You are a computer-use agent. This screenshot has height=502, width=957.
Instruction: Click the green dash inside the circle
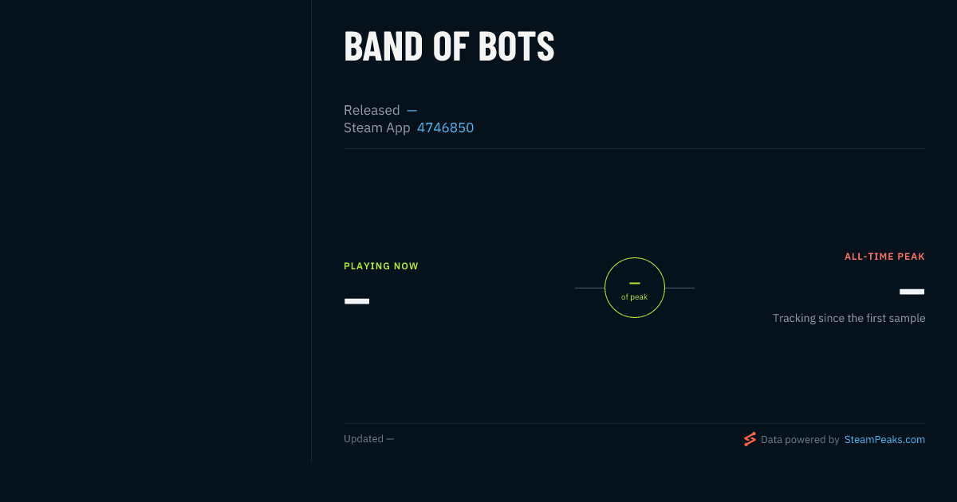(x=635, y=283)
